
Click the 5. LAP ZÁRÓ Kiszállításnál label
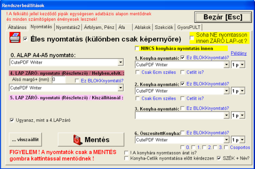[x=66, y=98]
